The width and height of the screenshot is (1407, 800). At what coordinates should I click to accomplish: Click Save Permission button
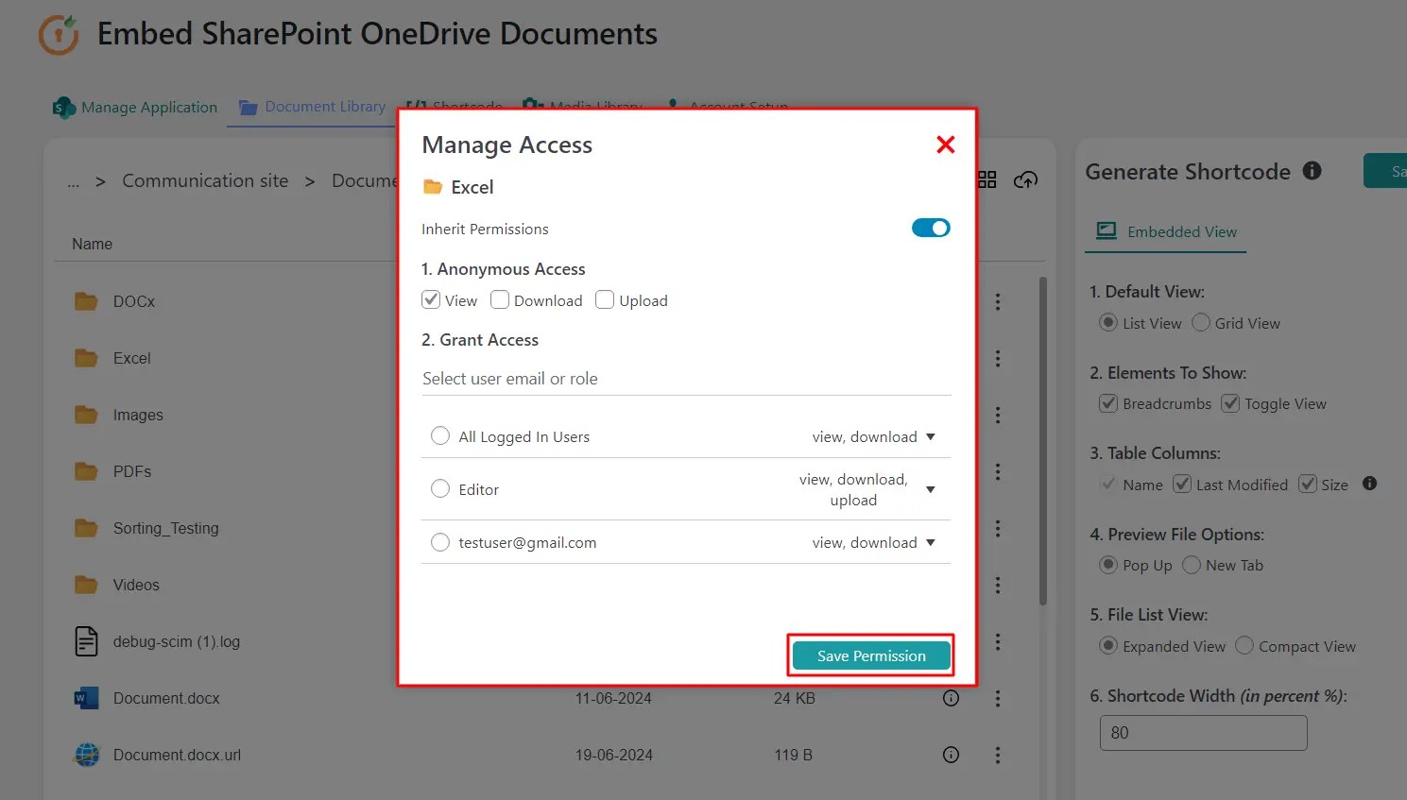(x=871, y=655)
